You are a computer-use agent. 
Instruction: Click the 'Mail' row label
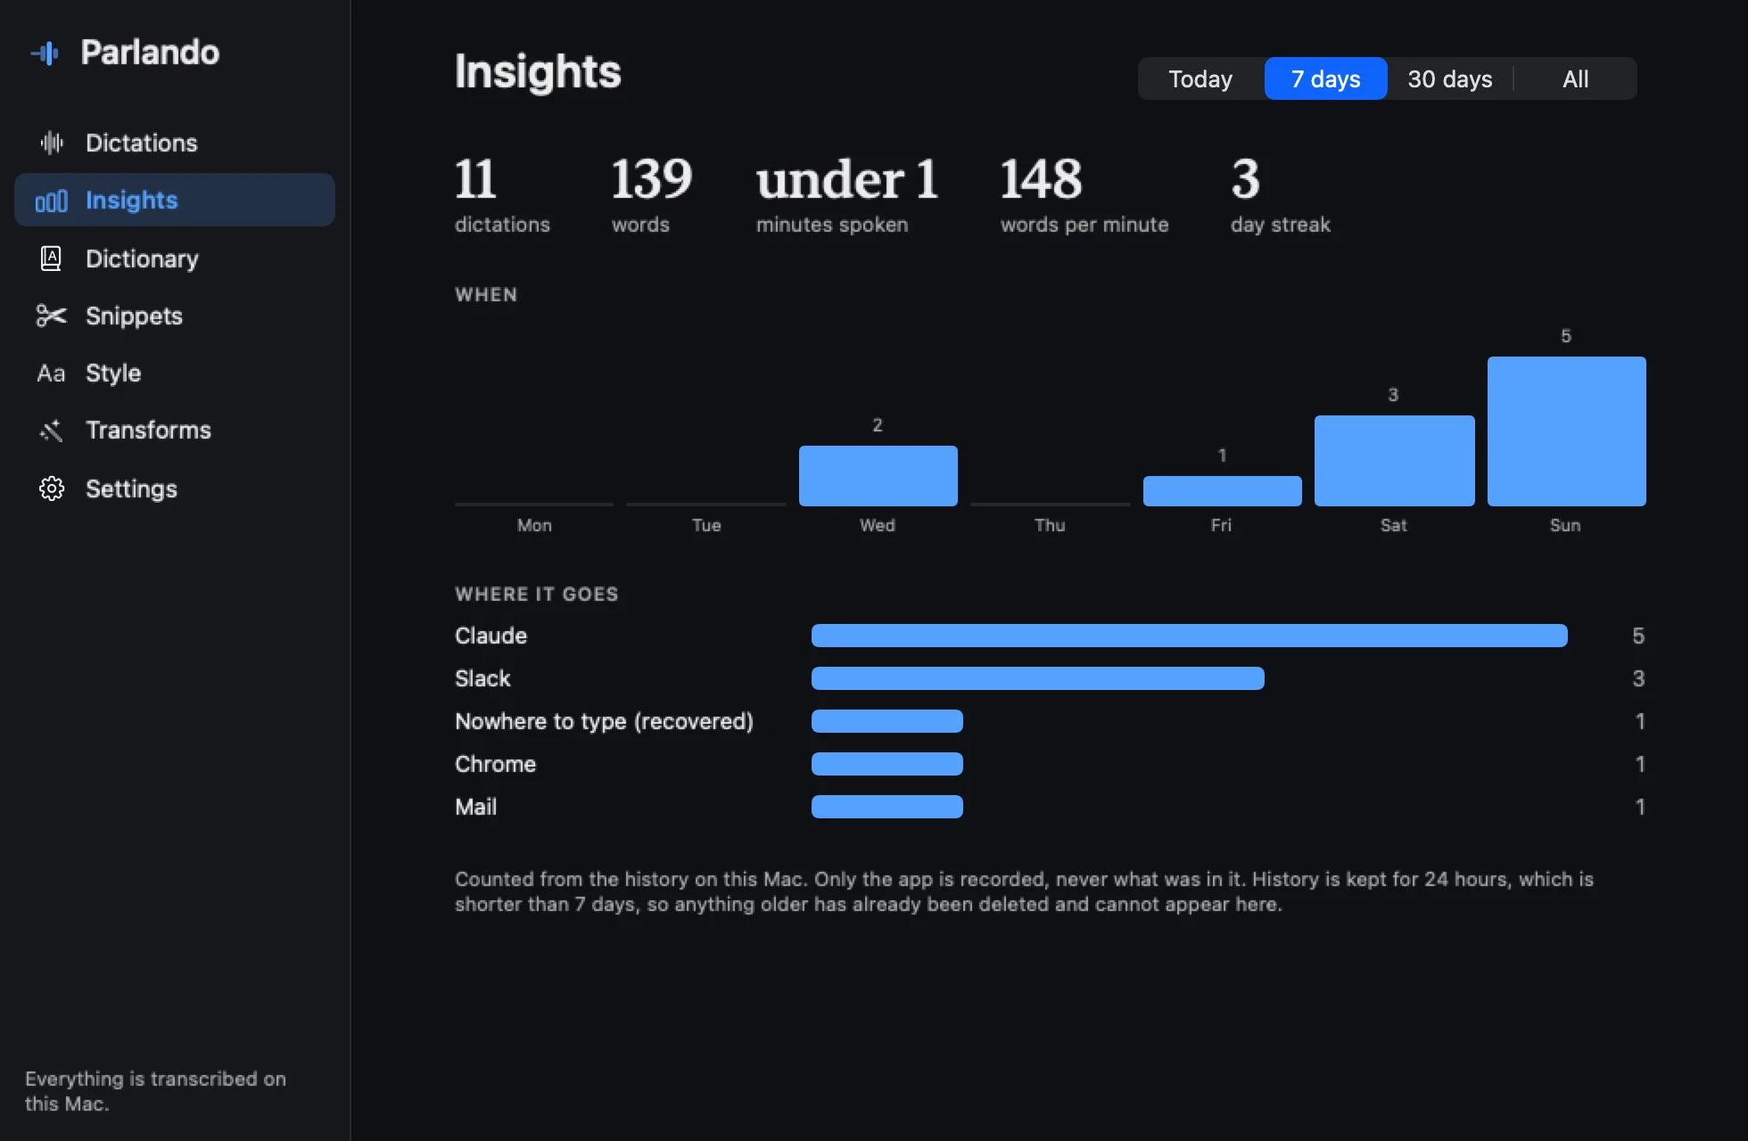475,807
